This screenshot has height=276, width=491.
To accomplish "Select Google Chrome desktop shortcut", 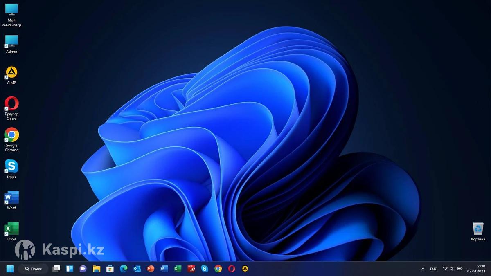I will coord(11,139).
